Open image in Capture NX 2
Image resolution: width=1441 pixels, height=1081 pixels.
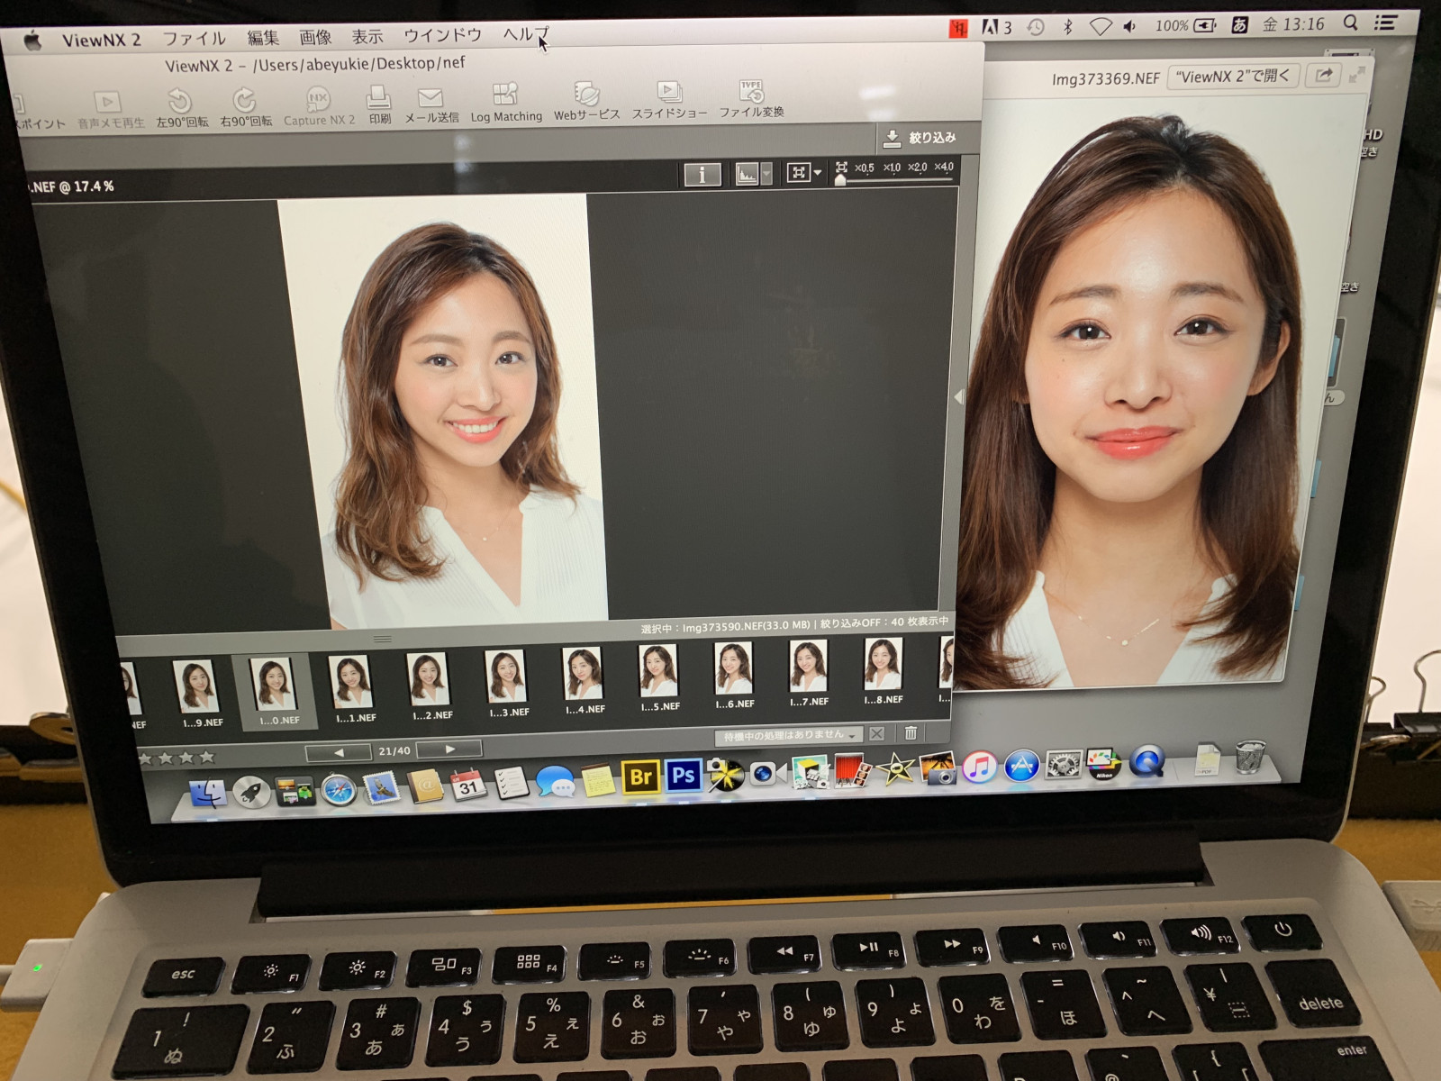pyautogui.click(x=318, y=98)
